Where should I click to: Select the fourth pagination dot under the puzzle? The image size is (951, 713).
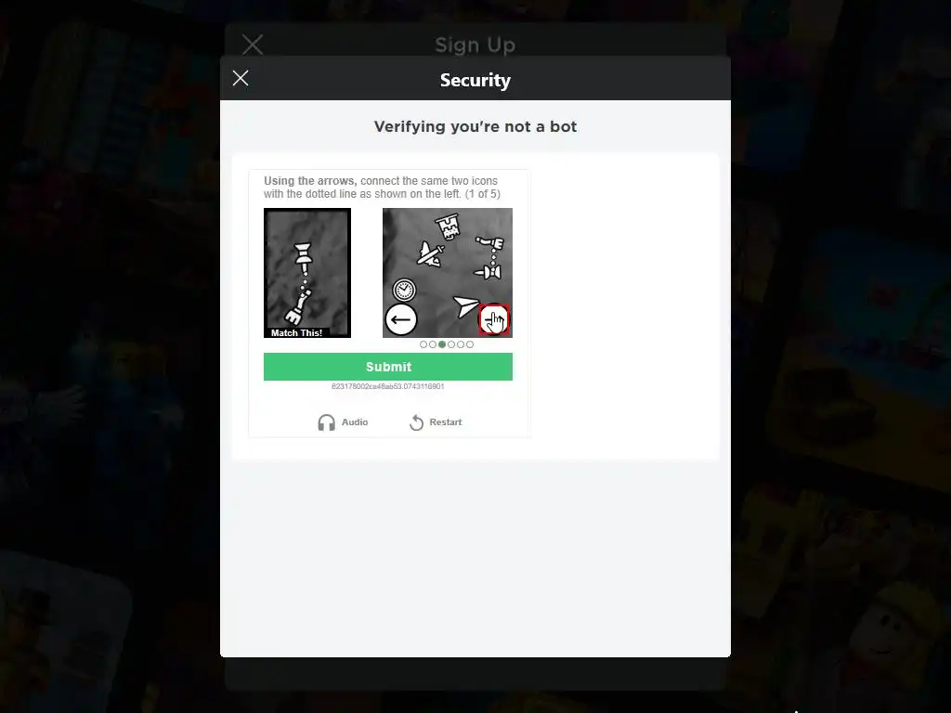click(451, 344)
